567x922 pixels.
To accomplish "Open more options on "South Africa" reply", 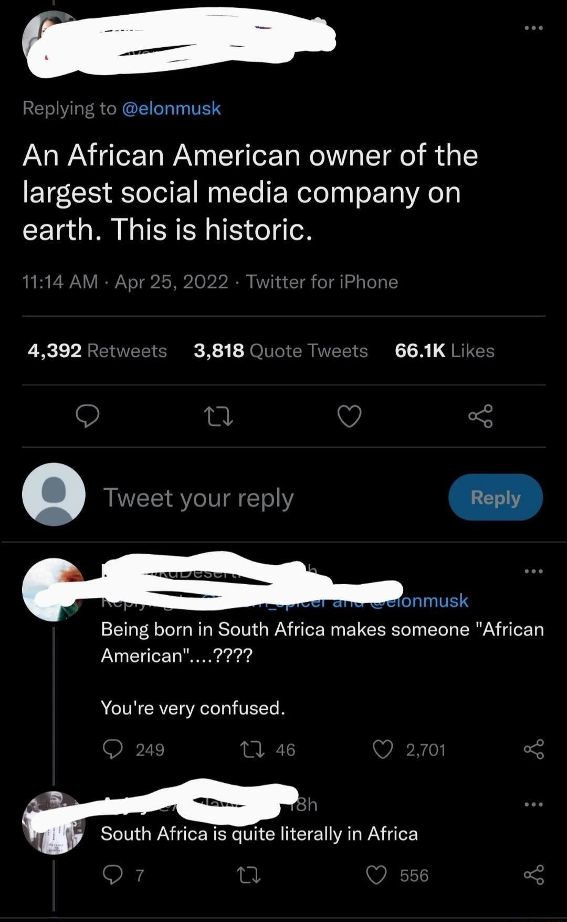I will pyautogui.click(x=533, y=804).
